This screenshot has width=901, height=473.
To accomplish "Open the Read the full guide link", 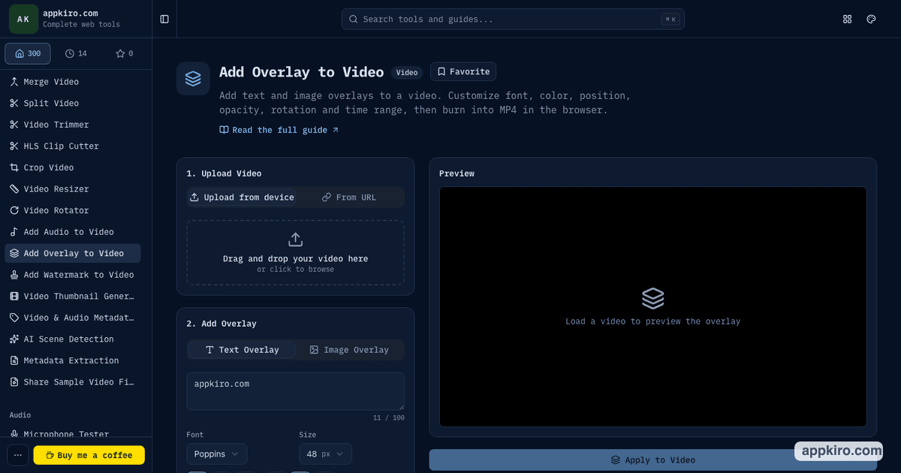I will click(x=279, y=130).
